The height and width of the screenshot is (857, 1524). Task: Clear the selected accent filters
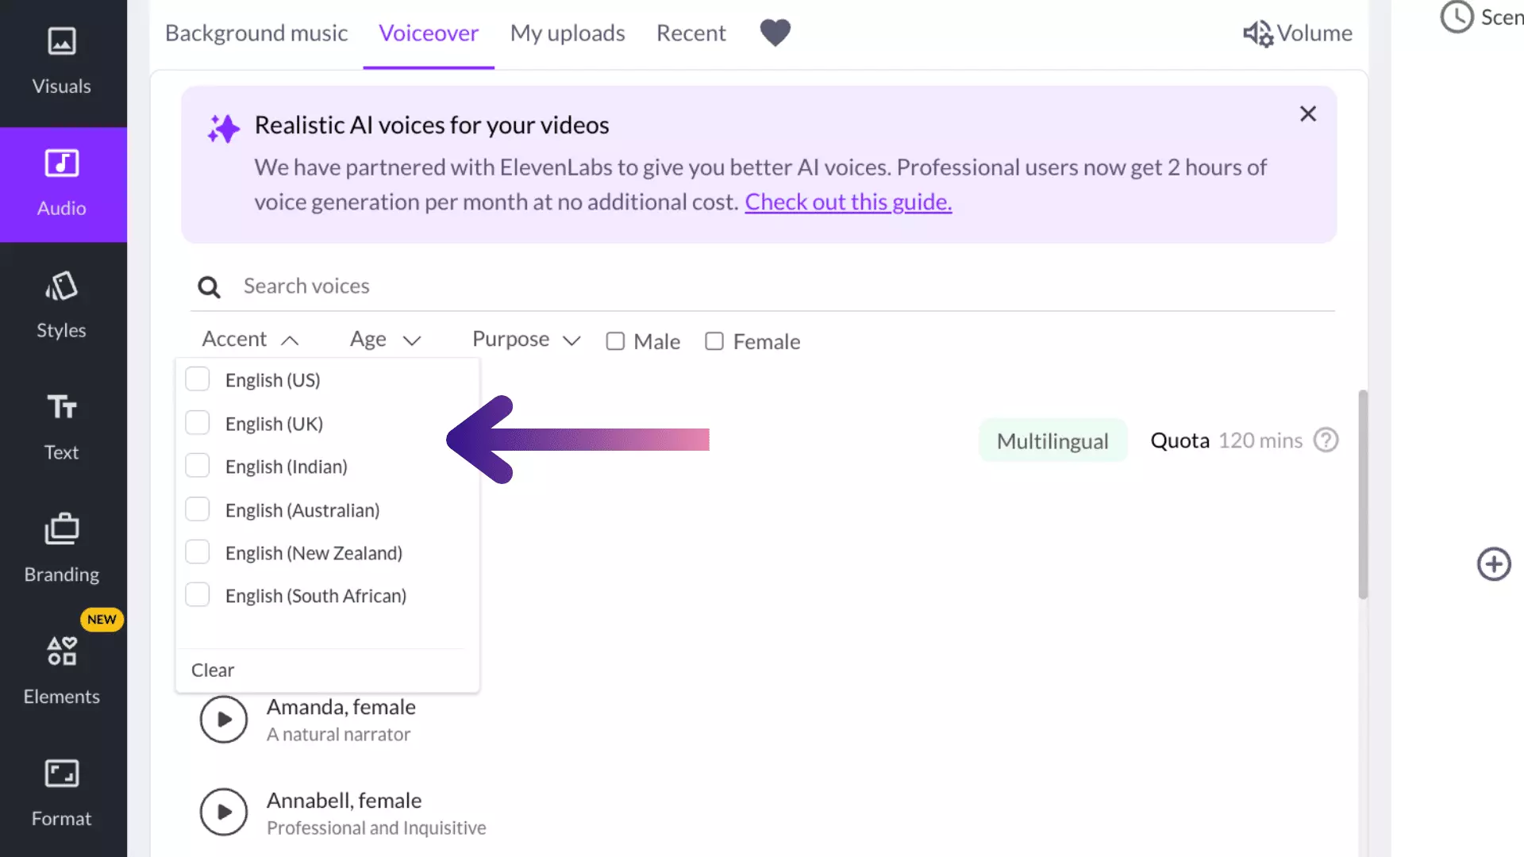(x=213, y=671)
